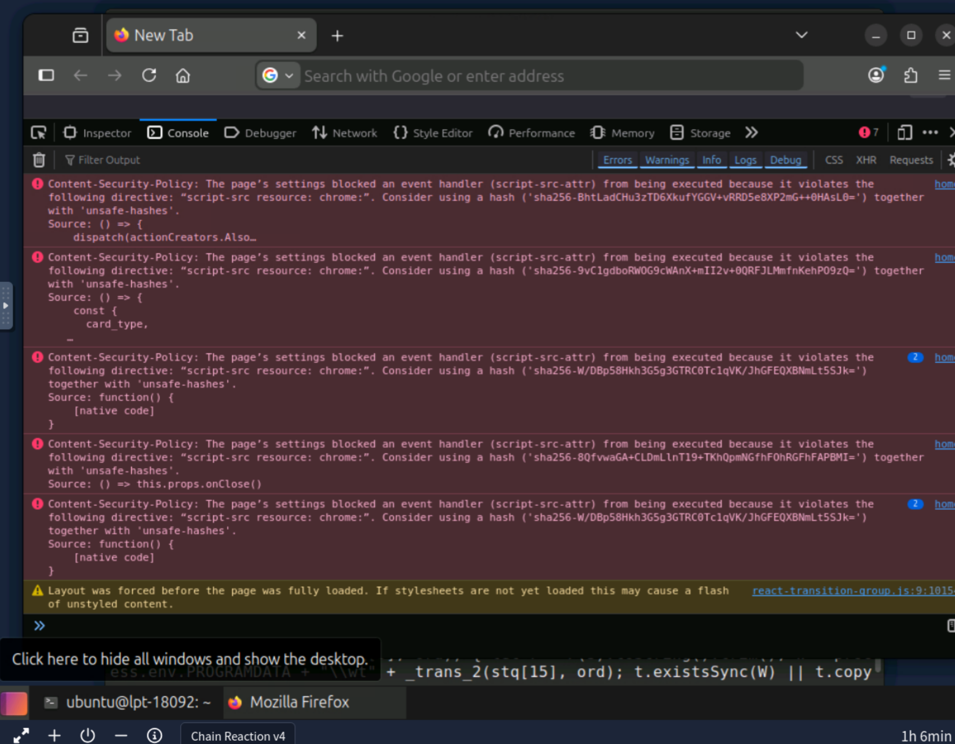
Task: Toggle the Warnings filter
Action: pyautogui.click(x=667, y=160)
